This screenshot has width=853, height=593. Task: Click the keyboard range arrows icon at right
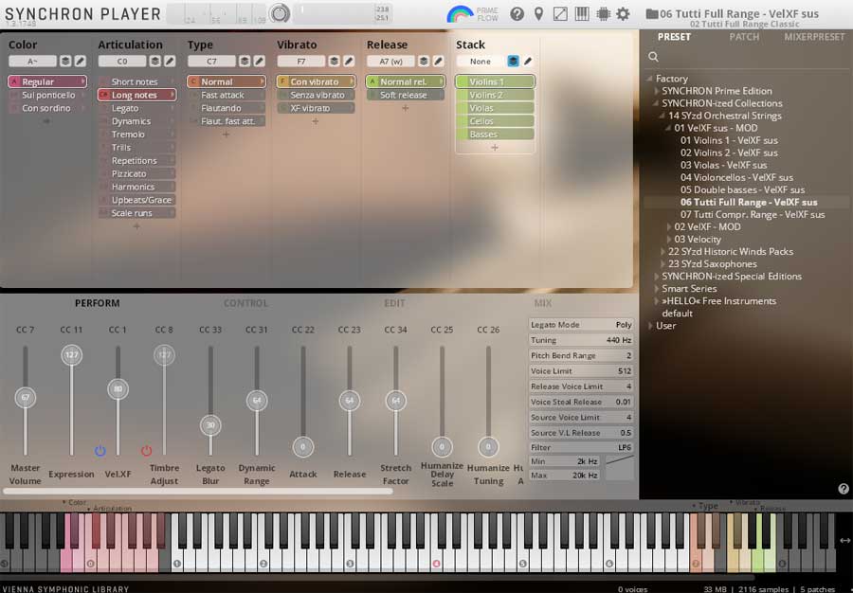(844, 540)
